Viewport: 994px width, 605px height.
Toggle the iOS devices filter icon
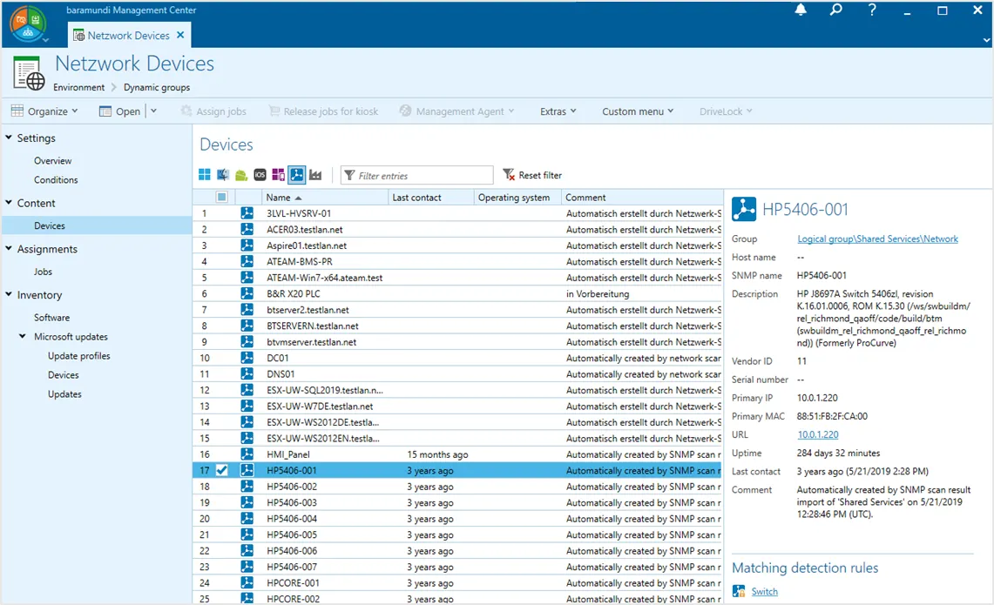tap(260, 175)
